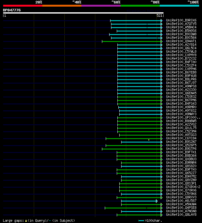
Task: Click the cyan ~100% identity color segment
Action: 179,6
